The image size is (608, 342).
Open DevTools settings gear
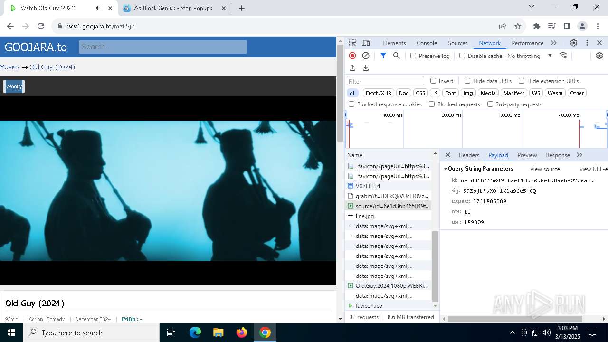[x=574, y=43]
